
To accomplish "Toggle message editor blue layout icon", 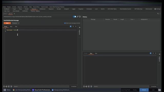I will click(x=71, y=26).
